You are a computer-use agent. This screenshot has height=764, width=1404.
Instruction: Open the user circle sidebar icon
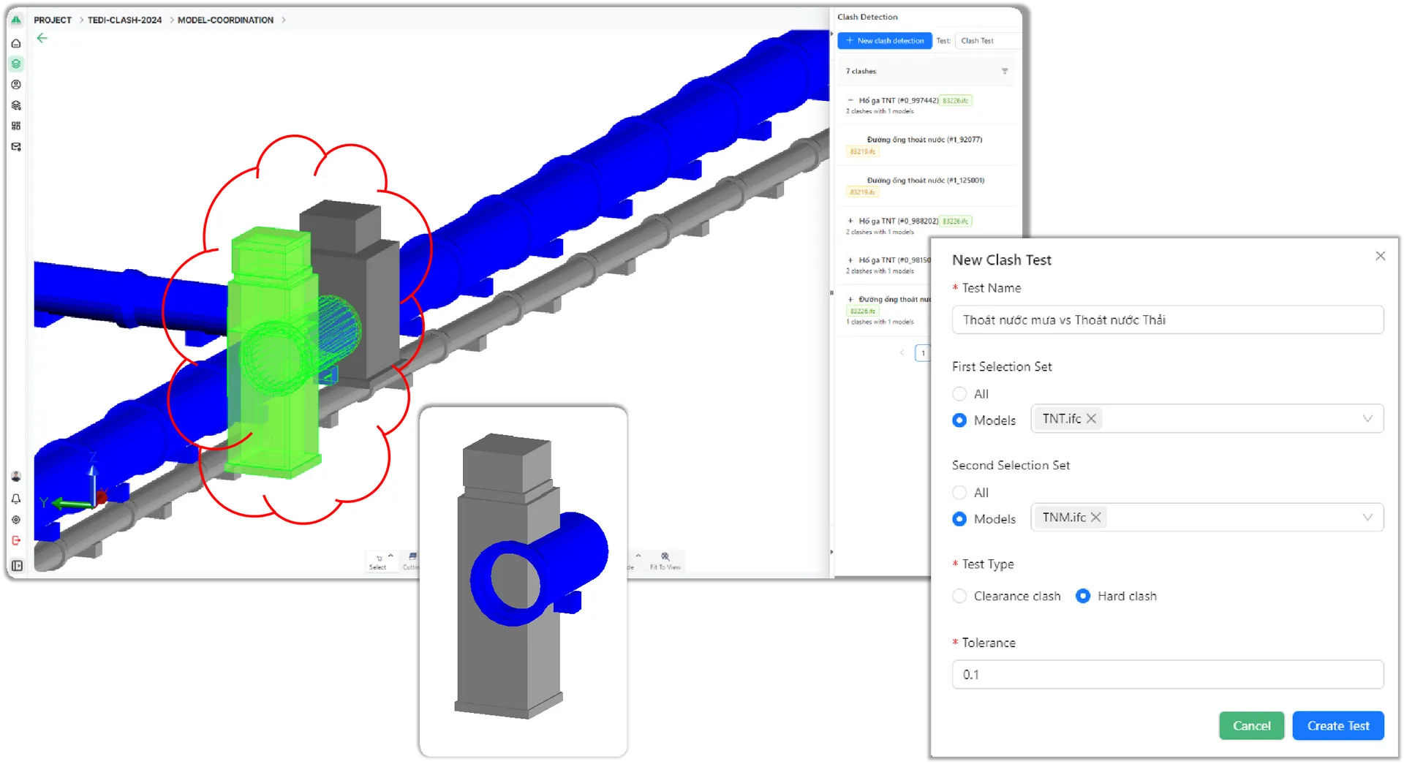[x=16, y=85]
